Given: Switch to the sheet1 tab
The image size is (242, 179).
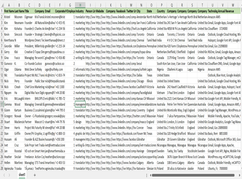Looking at the screenshot, I should (22, 175).
